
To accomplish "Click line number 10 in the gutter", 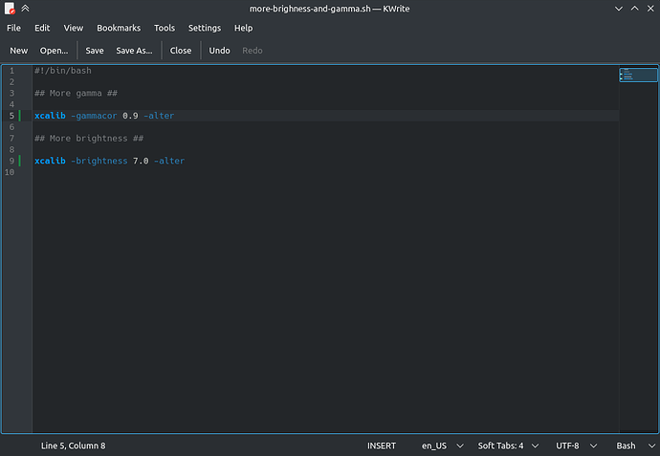I will click(x=10, y=172).
